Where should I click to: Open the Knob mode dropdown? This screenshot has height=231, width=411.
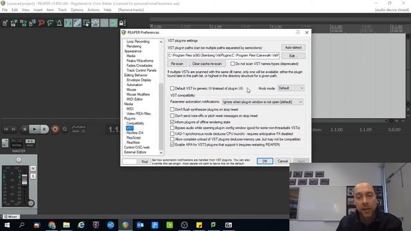[291, 89]
